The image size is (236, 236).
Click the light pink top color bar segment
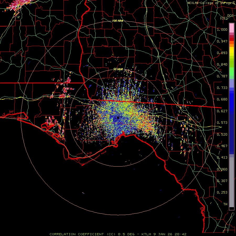click(232, 28)
